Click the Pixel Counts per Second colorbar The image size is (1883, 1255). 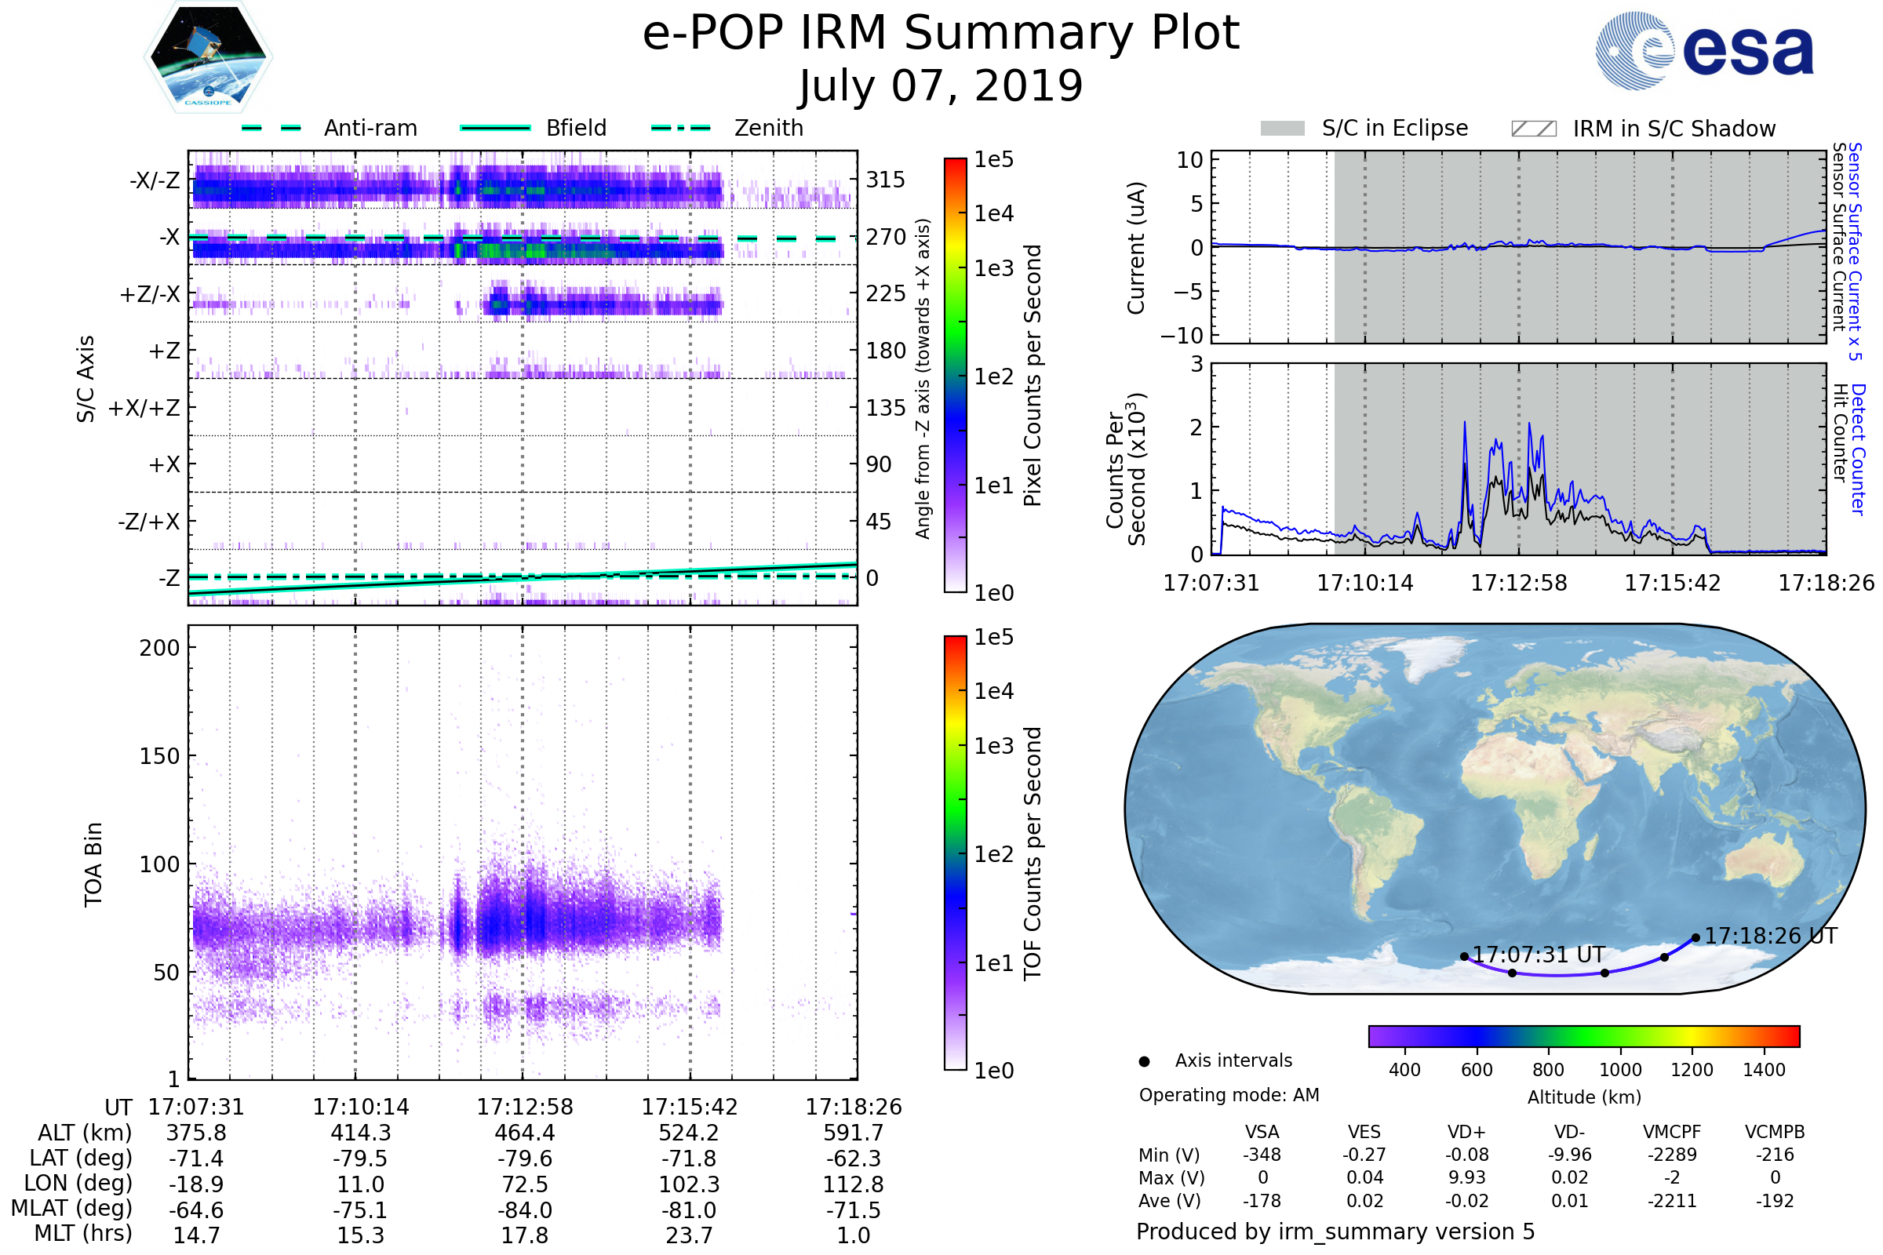coord(955,375)
